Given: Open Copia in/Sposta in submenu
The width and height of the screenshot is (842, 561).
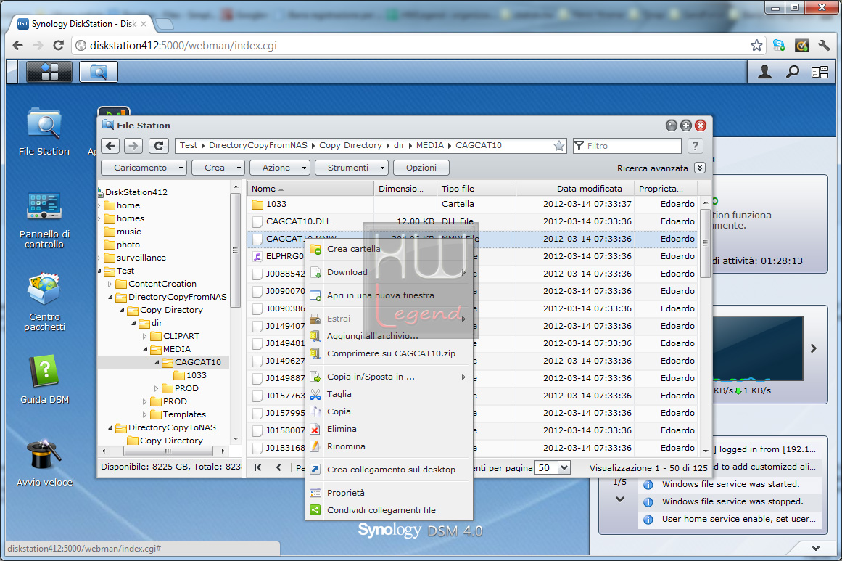Looking at the screenshot, I should click(389, 377).
